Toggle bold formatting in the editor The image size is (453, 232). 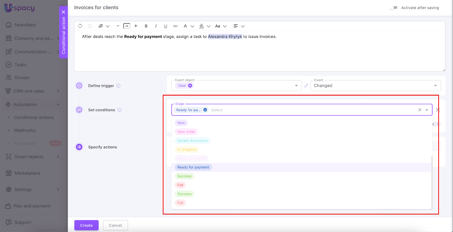(x=146, y=26)
